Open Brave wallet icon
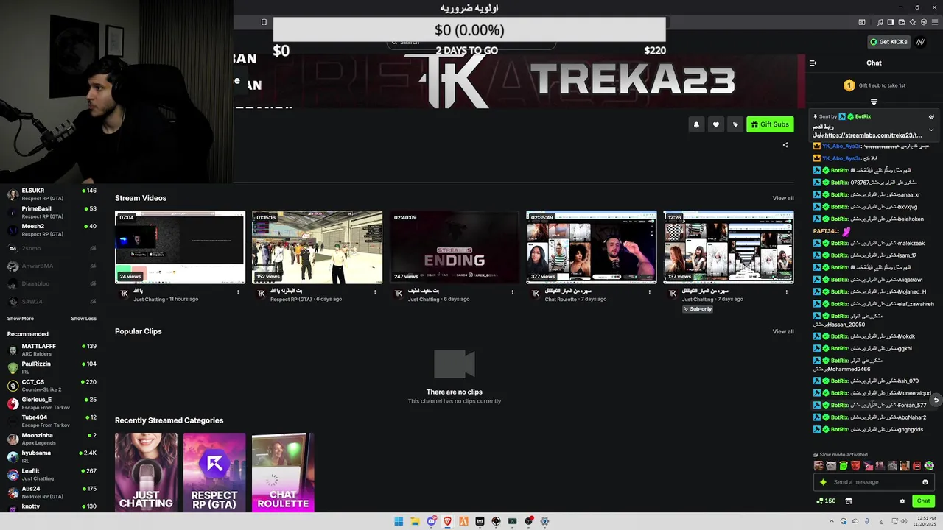The width and height of the screenshot is (943, 530). 902,22
